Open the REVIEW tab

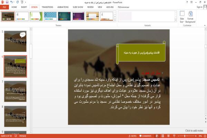tap(90, 7)
